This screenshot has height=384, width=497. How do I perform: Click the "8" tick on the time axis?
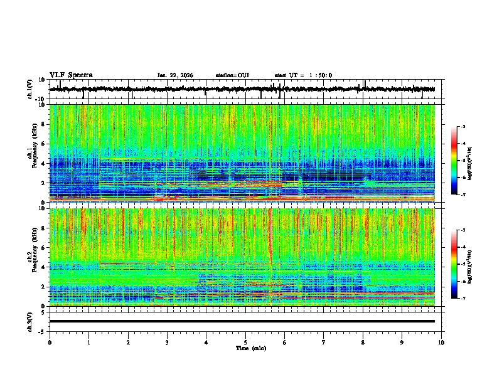point(363,343)
